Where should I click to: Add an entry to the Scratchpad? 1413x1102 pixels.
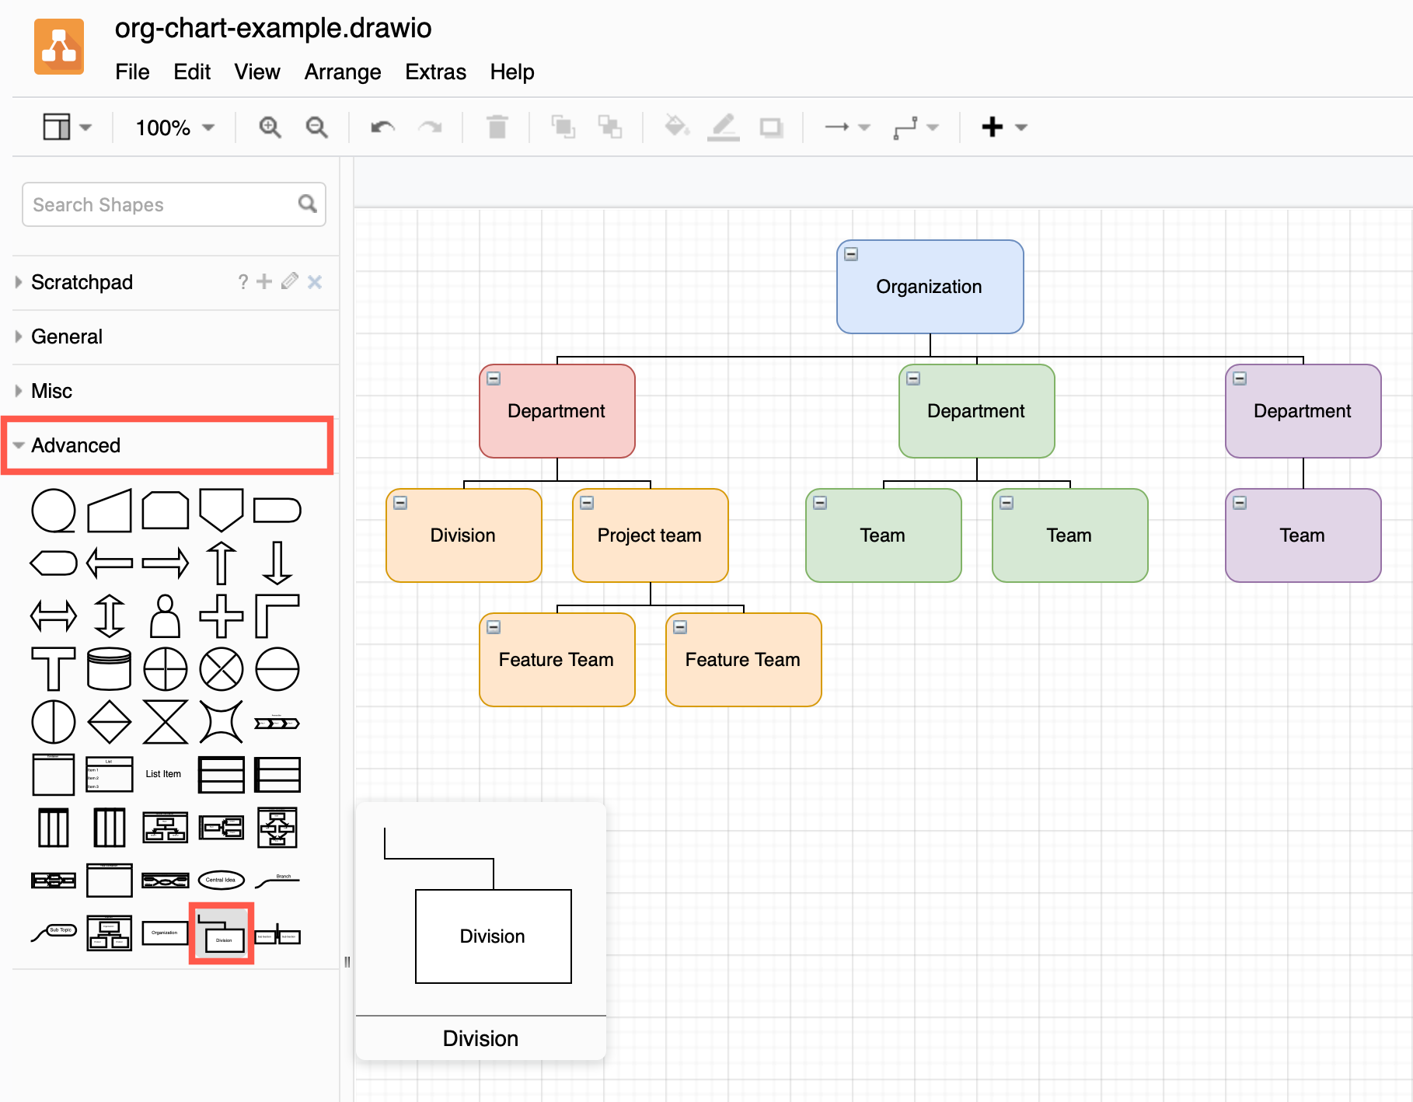[x=264, y=282]
